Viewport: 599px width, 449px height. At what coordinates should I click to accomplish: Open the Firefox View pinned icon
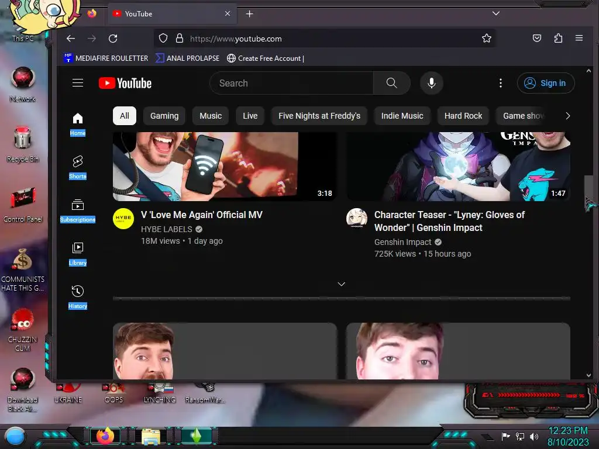[x=92, y=14]
